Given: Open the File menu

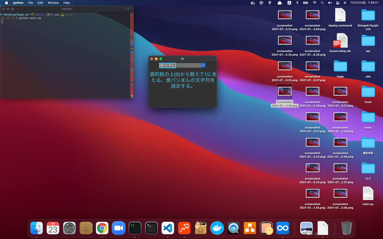Looking at the screenshot, I should (31, 3).
